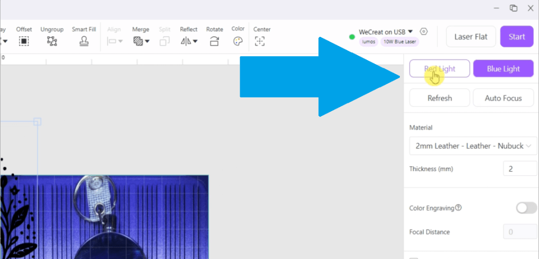Open the Material dropdown for Leather Nubuck
Image resolution: width=539 pixels, height=259 pixels.
point(473,146)
